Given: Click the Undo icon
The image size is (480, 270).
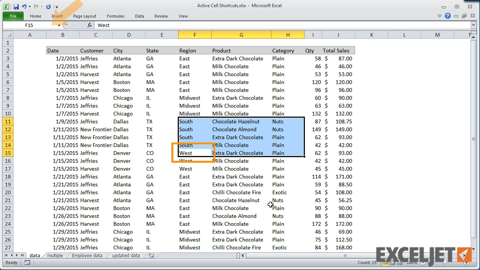Looking at the screenshot, I should 24,6.
